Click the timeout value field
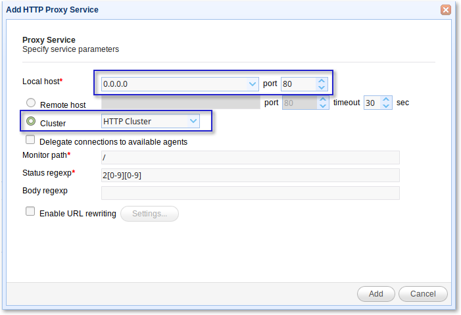Viewport: 461px width, 315px height. click(372, 103)
